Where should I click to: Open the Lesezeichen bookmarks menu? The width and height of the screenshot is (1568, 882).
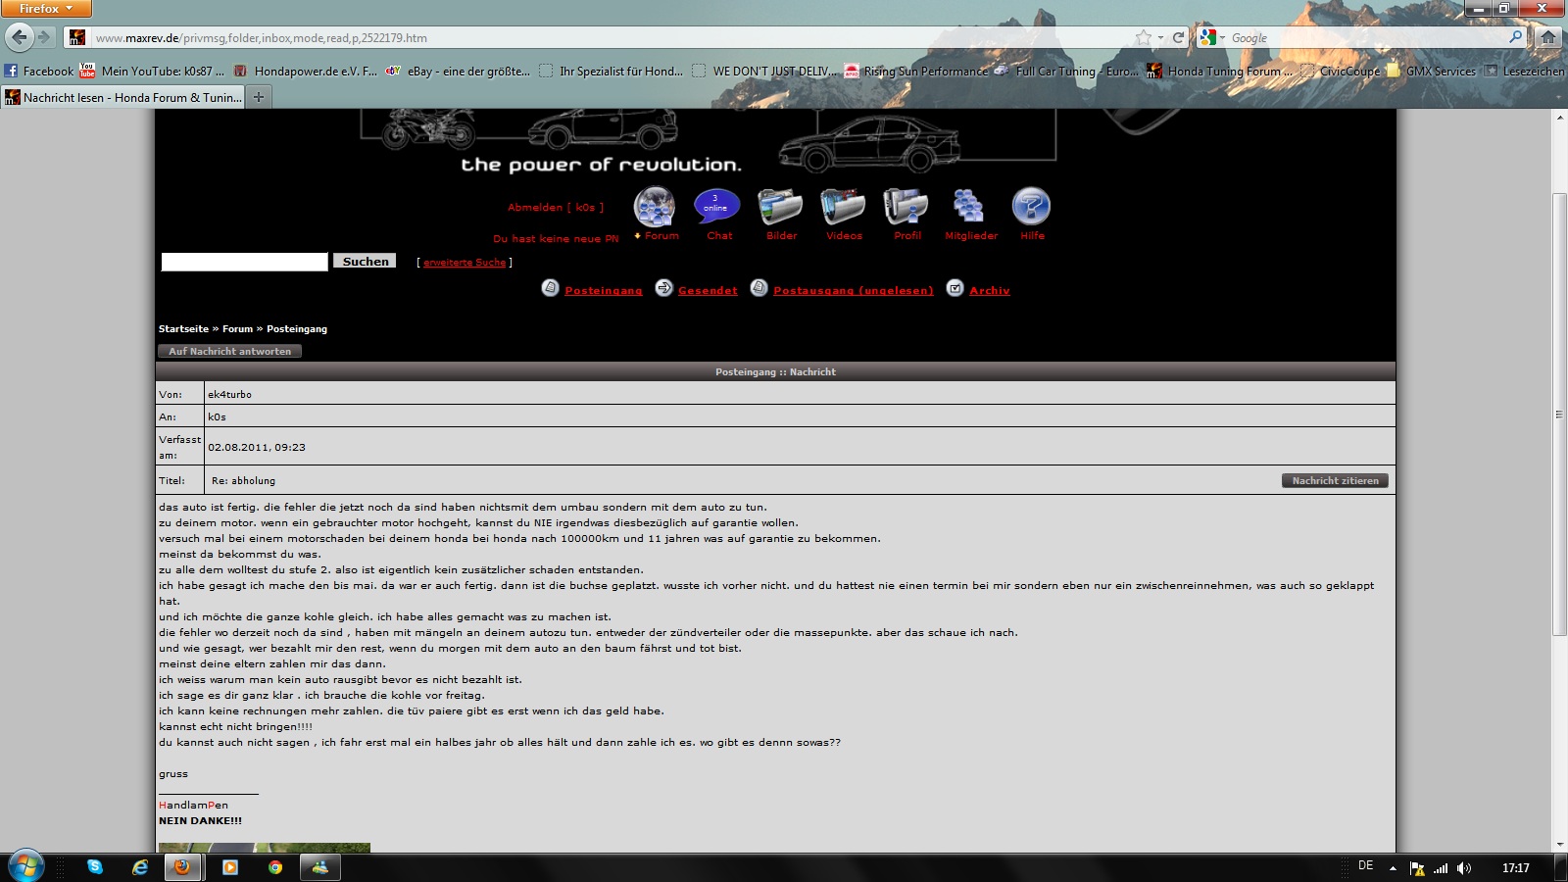click(x=1524, y=71)
